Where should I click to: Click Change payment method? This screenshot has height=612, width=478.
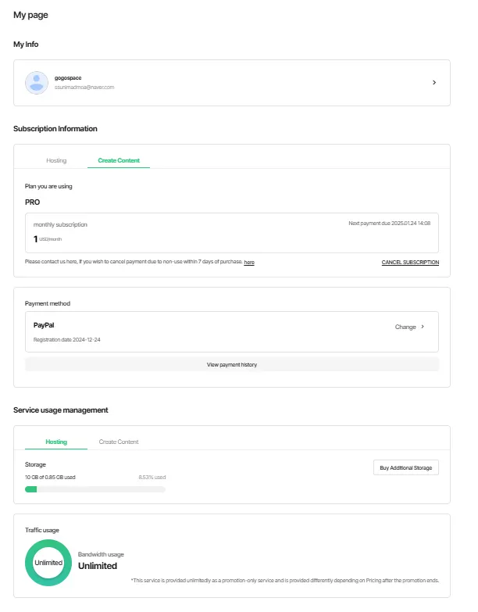tap(405, 327)
